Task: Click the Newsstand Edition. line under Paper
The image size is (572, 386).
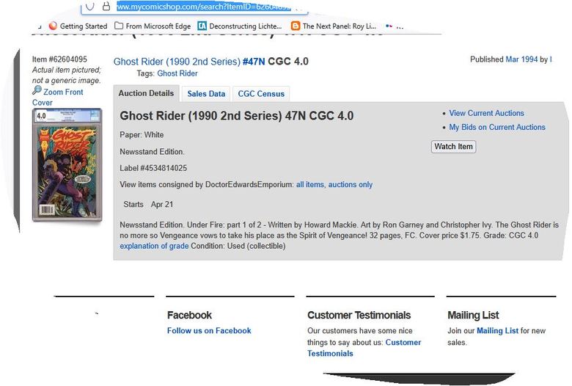Action: point(152,152)
